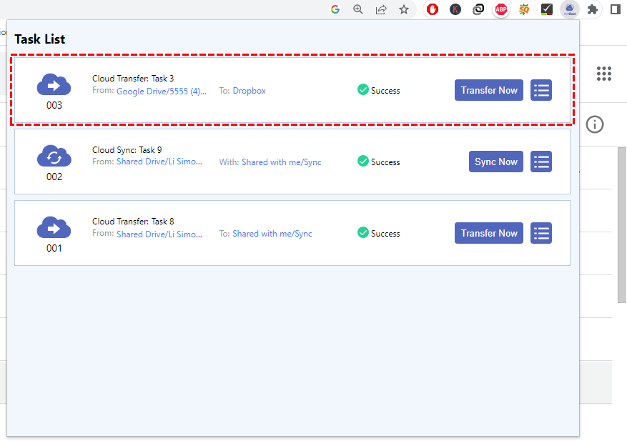Click the cloud transfer icon for task 003
This screenshot has height=441, width=627.
[54, 84]
